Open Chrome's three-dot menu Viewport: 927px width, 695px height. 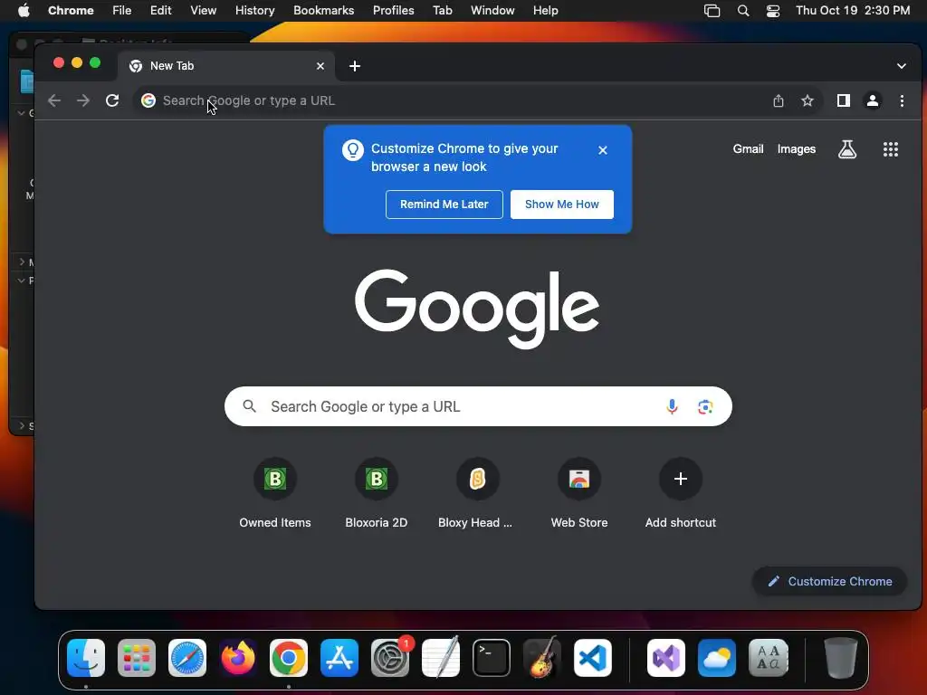[902, 101]
